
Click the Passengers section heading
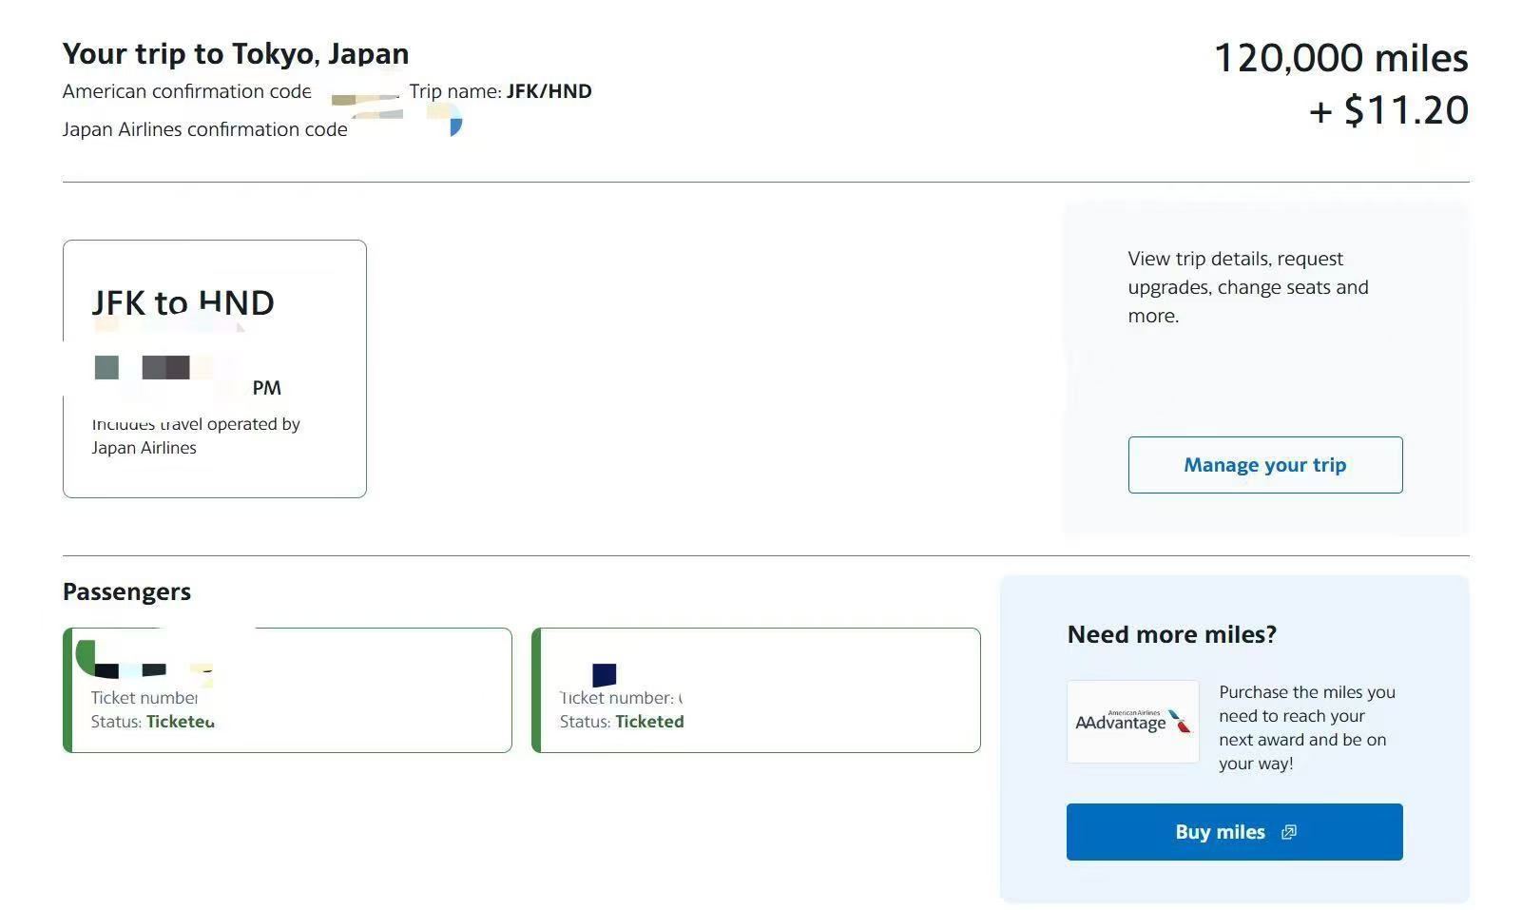pyautogui.click(x=126, y=591)
